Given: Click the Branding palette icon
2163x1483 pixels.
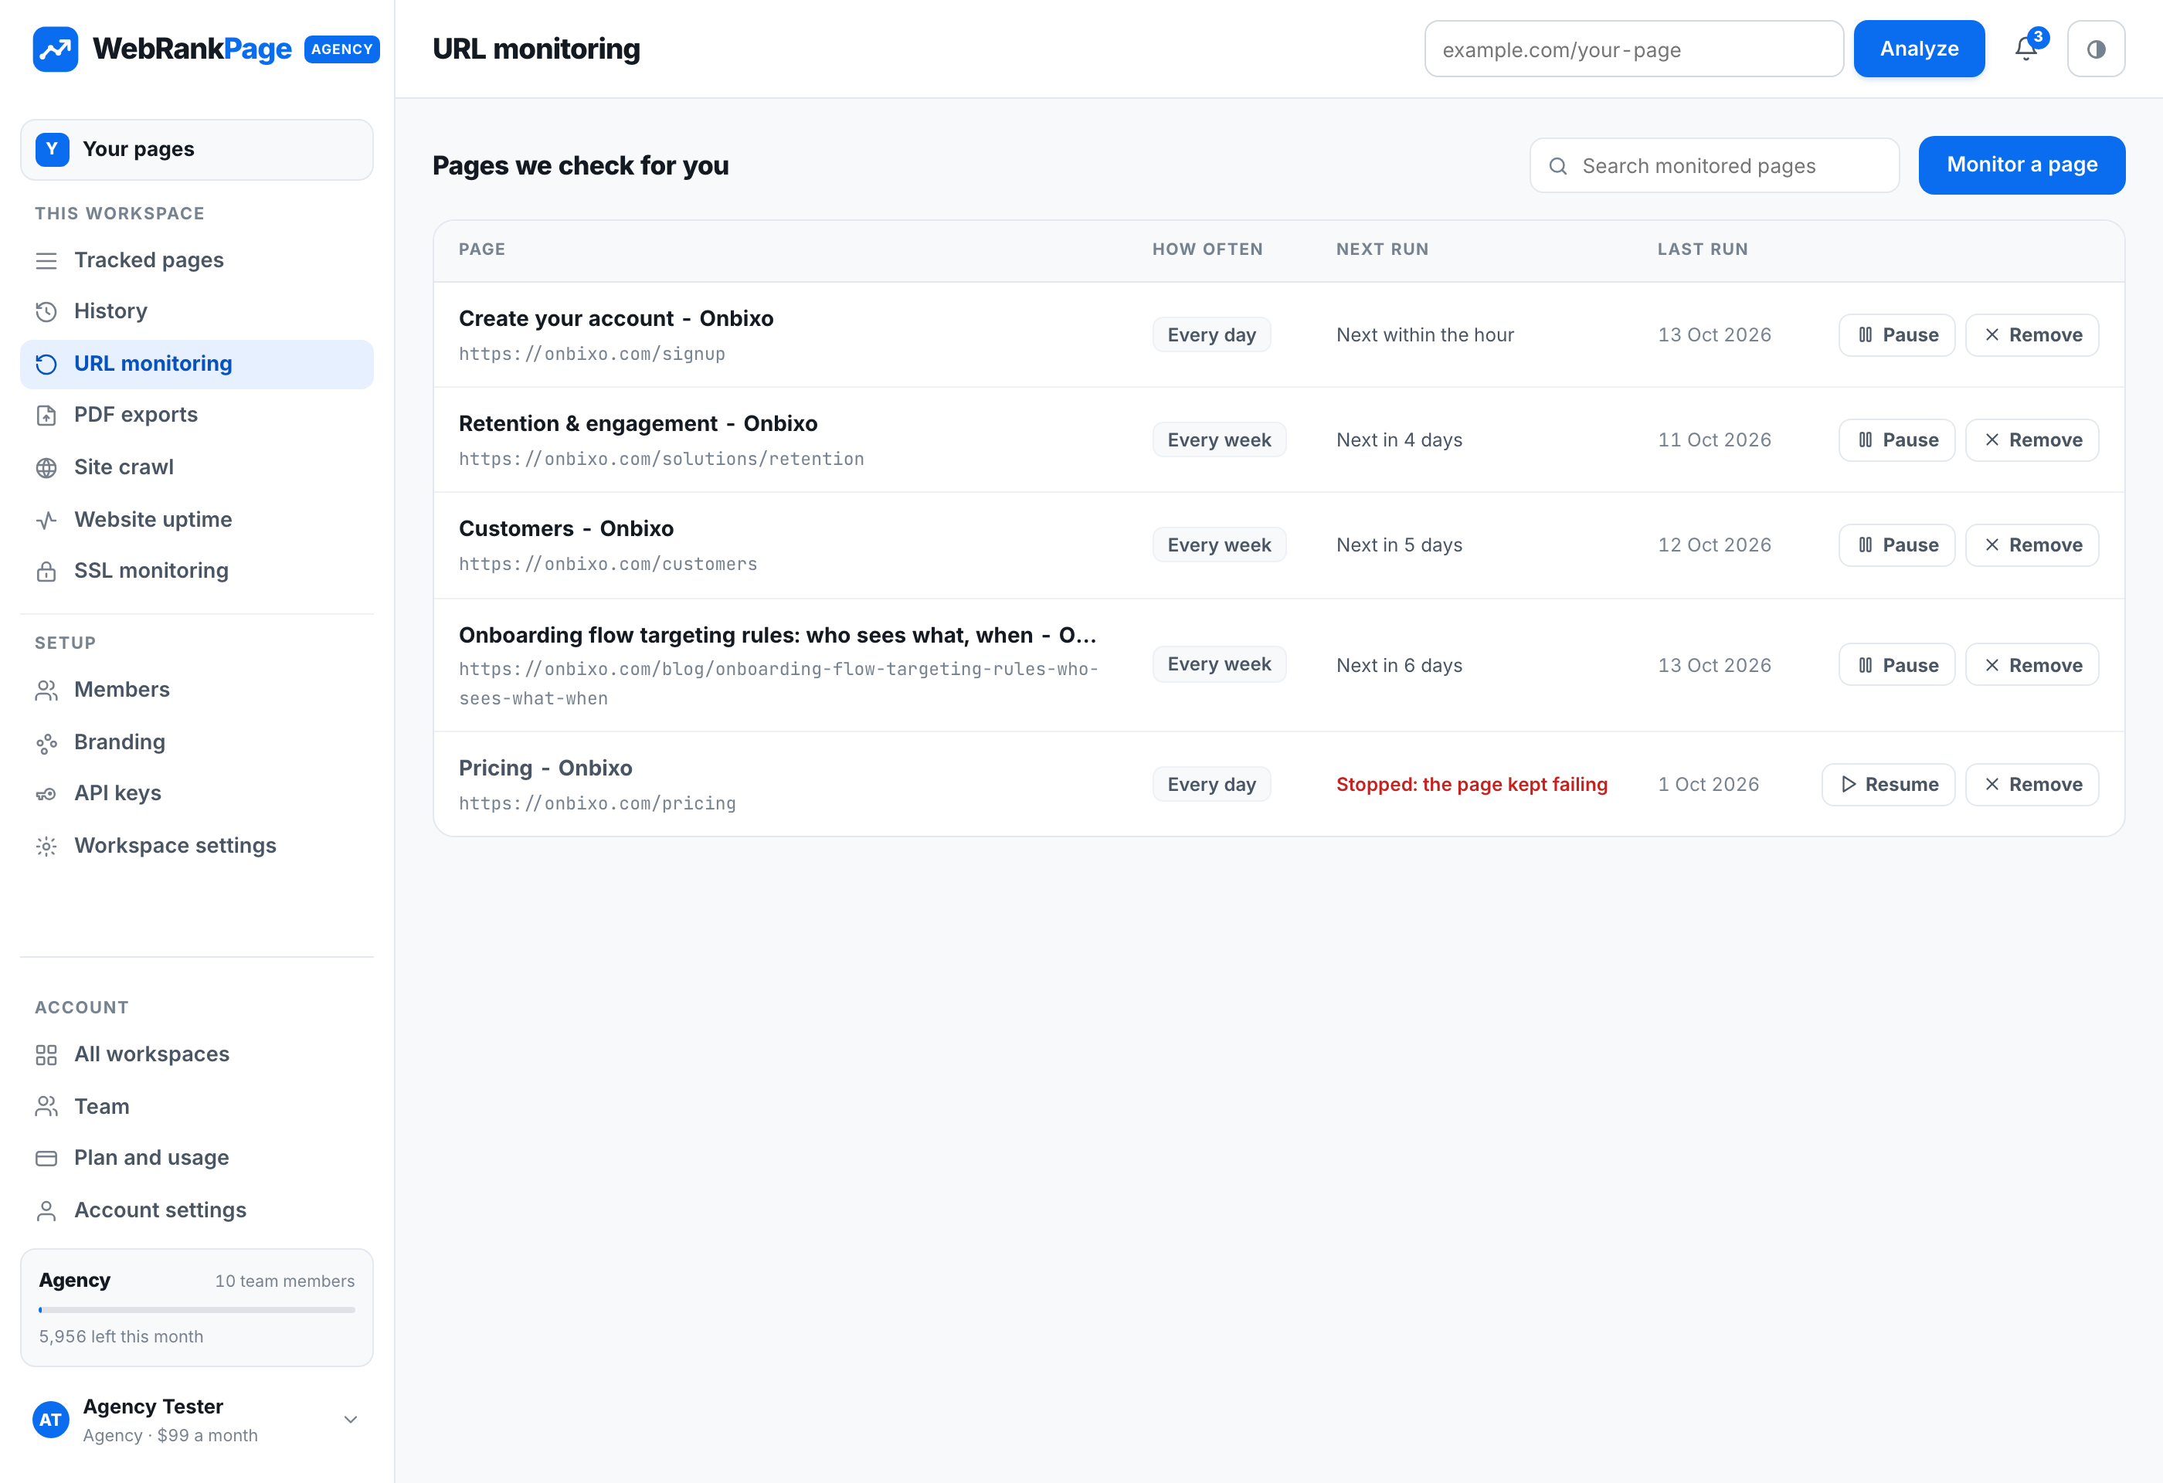Looking at the screenshot, I should (x=46, y=742).
